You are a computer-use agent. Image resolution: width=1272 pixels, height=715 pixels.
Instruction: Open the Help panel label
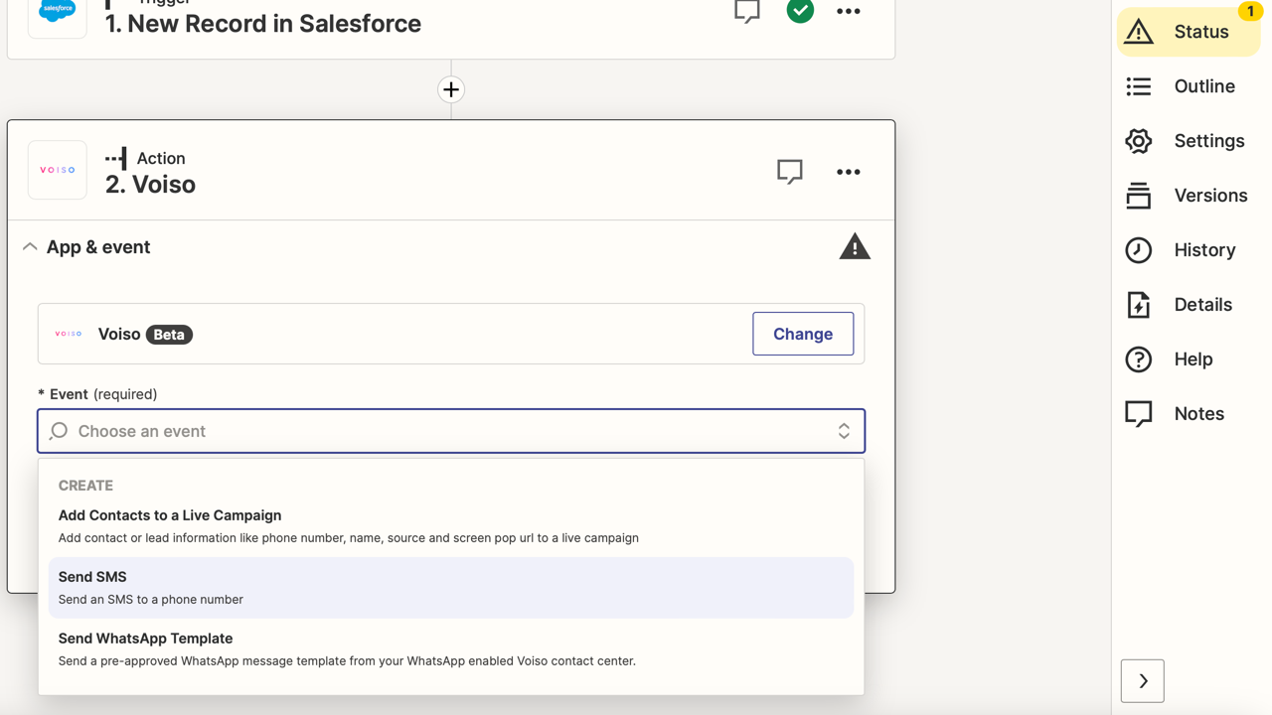coord(1193,359)
